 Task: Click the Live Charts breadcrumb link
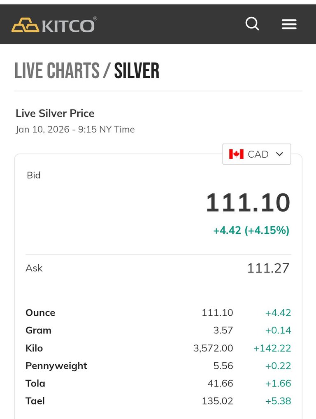click(x=57, y=71)
